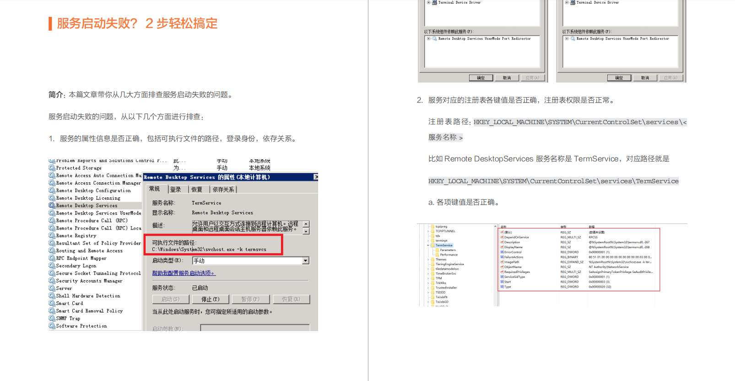Expand the terminpt registry key
Screen dimensions: 735x381
428,240
